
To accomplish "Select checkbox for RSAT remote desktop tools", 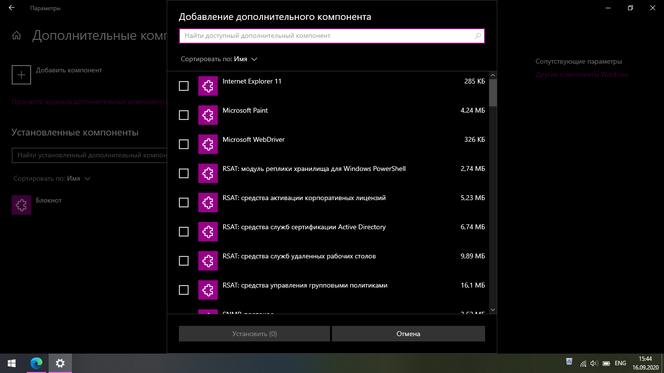I will pyautogui.click(x=184, y=261).
